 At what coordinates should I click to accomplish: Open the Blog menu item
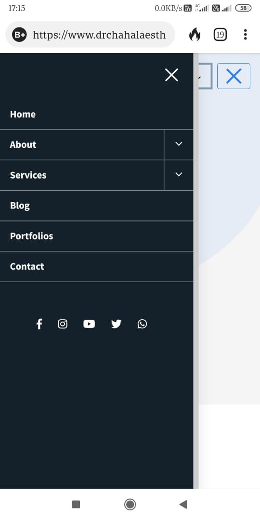pyautogui.click(x=96, y=206)
